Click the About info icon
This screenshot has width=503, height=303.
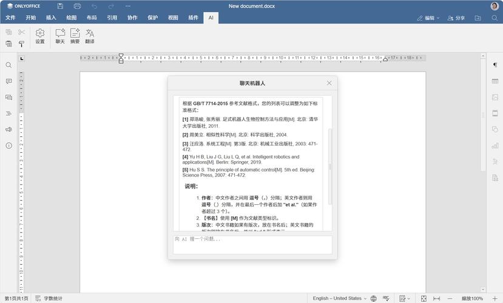click(x=8, y=145)
